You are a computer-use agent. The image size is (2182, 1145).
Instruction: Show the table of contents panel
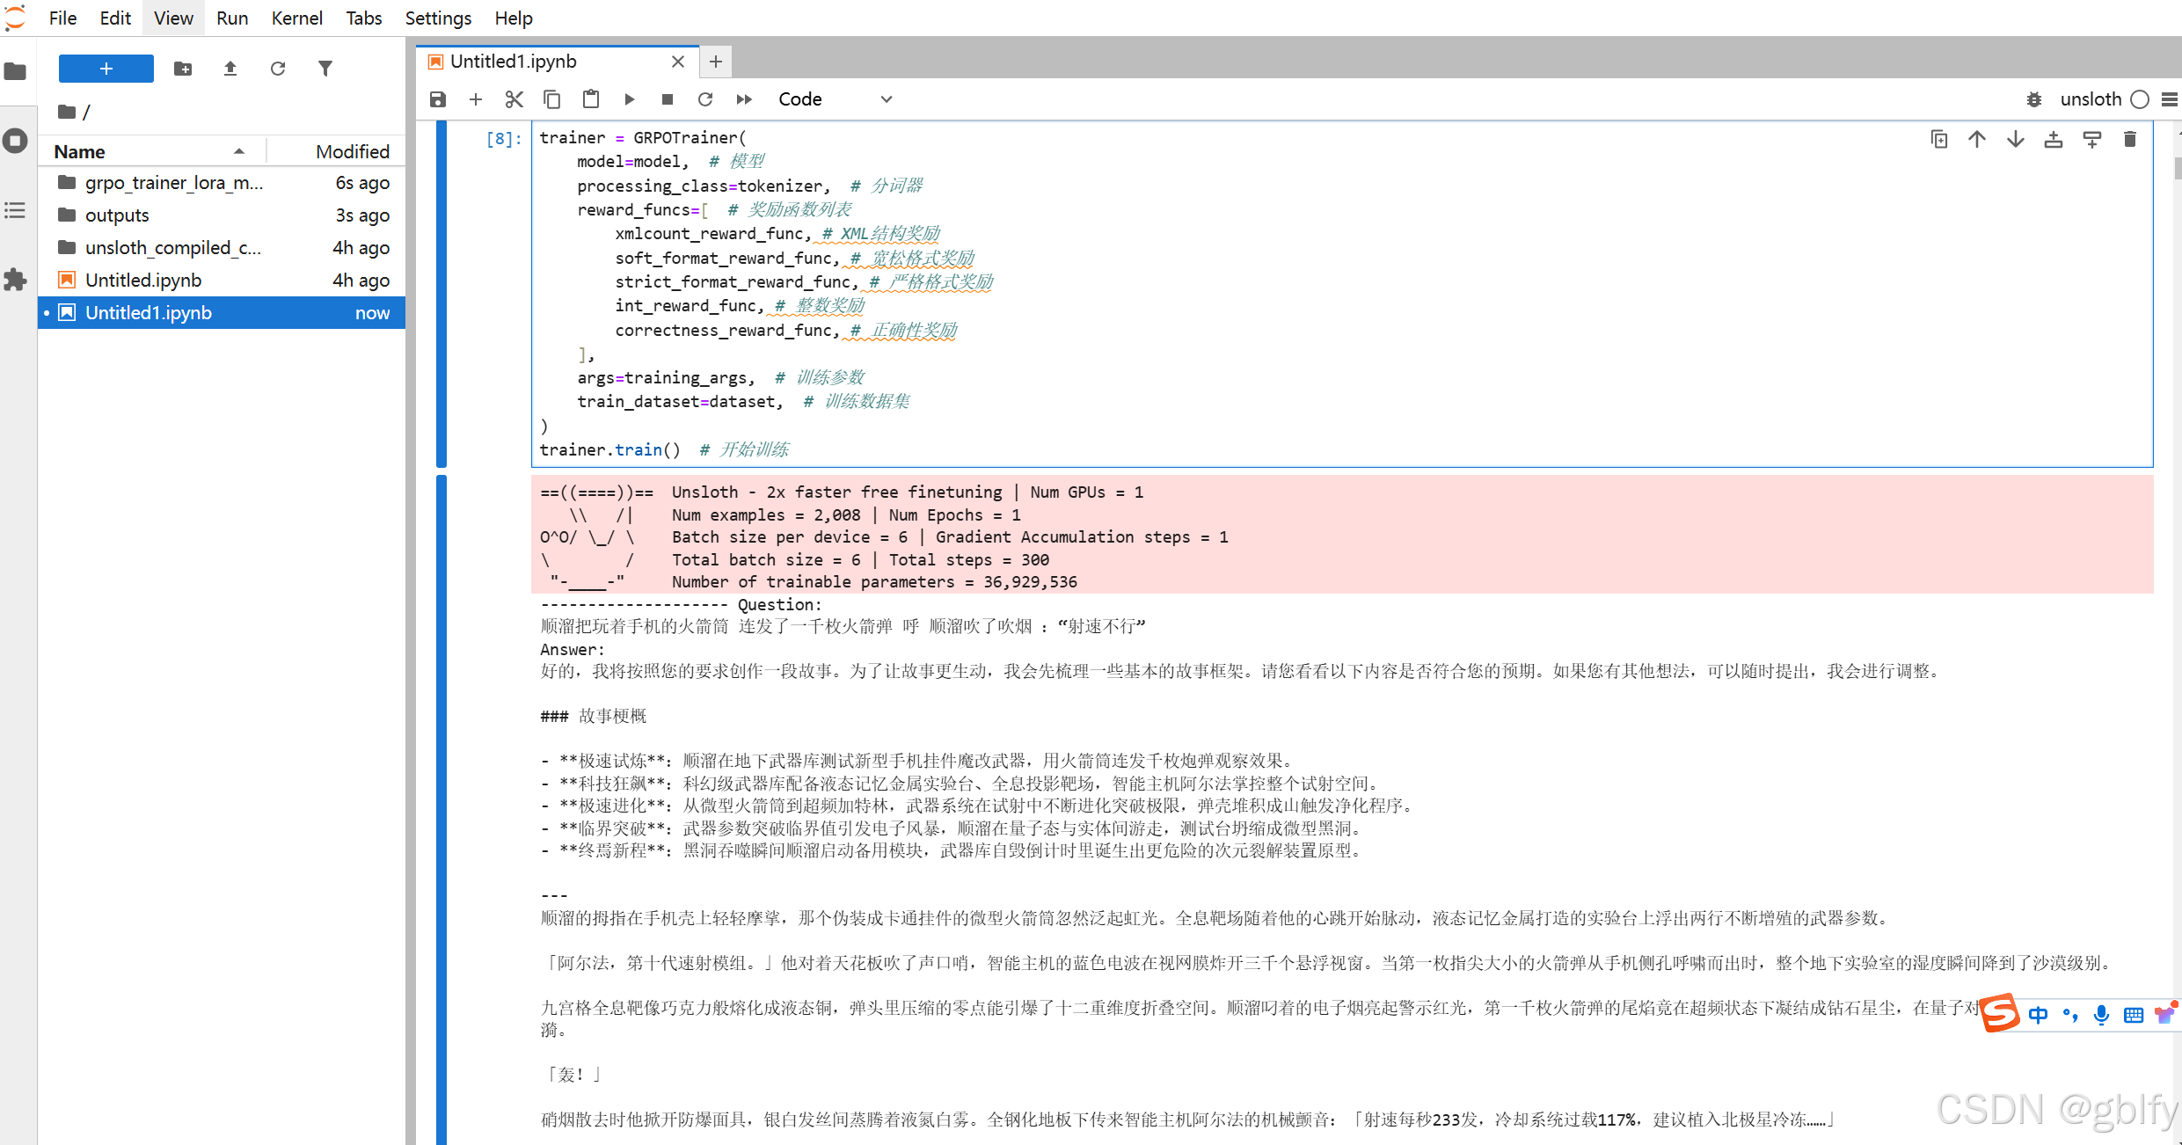15,210
